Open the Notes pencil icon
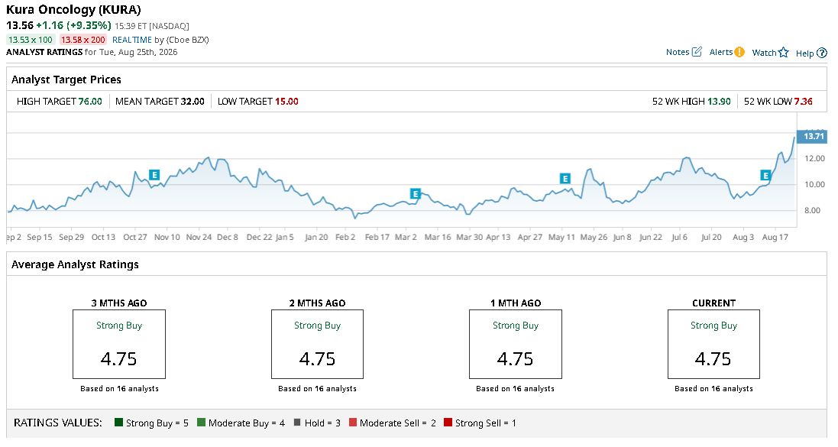Image resolution: width=838 pixels, height=447 pixels. 697,52
